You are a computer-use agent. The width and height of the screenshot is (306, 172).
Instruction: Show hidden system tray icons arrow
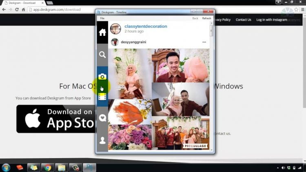278,168
